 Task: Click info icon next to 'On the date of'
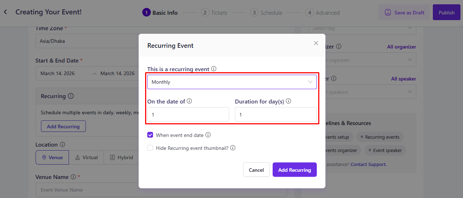[189, 101]
